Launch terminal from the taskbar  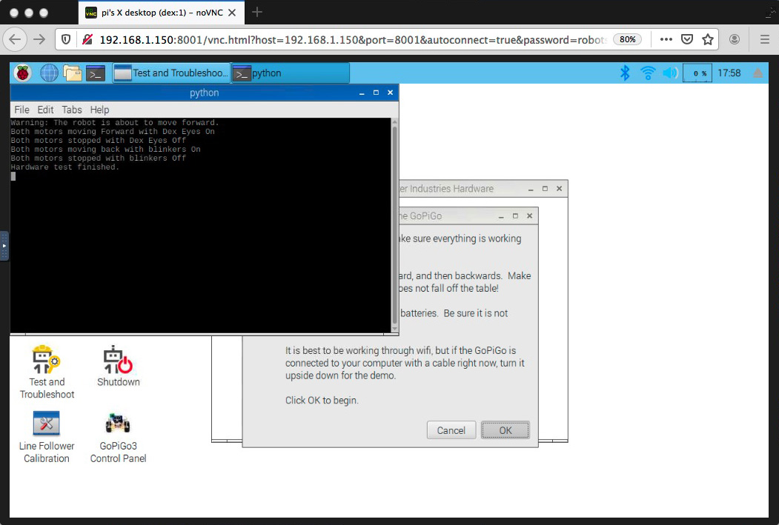point(95,73)
